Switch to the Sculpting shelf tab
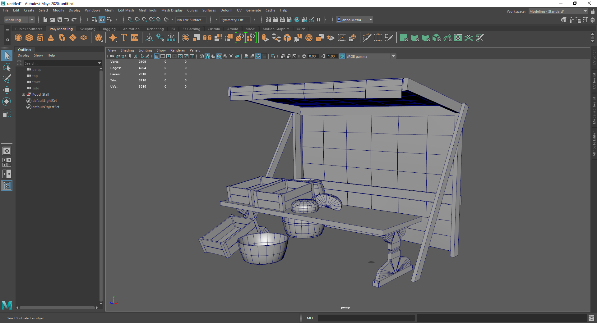The width and height of the screenshot is (597, 323). click(x=88, y=29)
